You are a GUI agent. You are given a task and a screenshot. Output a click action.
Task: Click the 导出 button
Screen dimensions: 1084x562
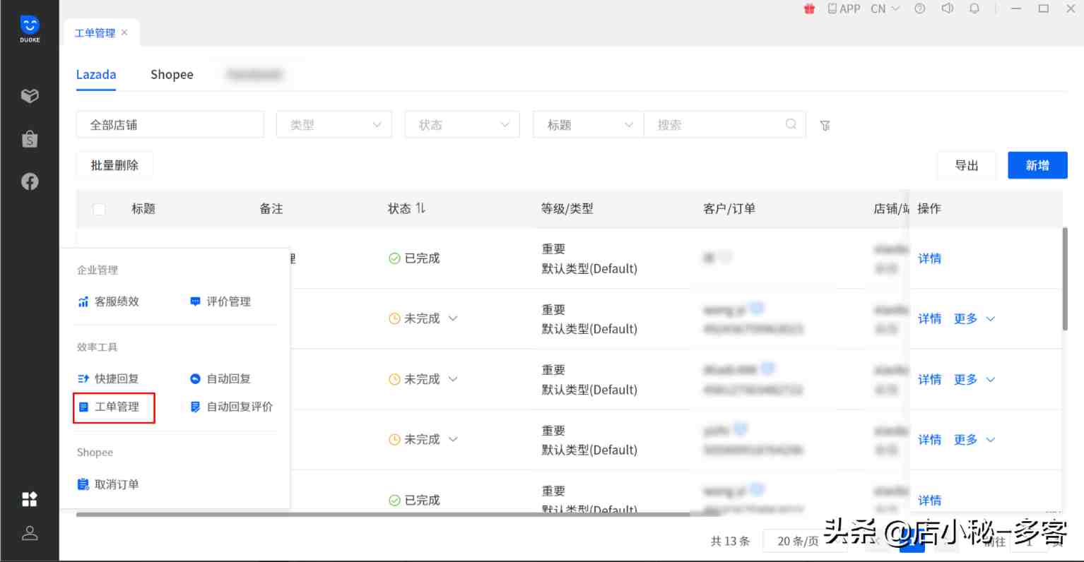[967, 165]
